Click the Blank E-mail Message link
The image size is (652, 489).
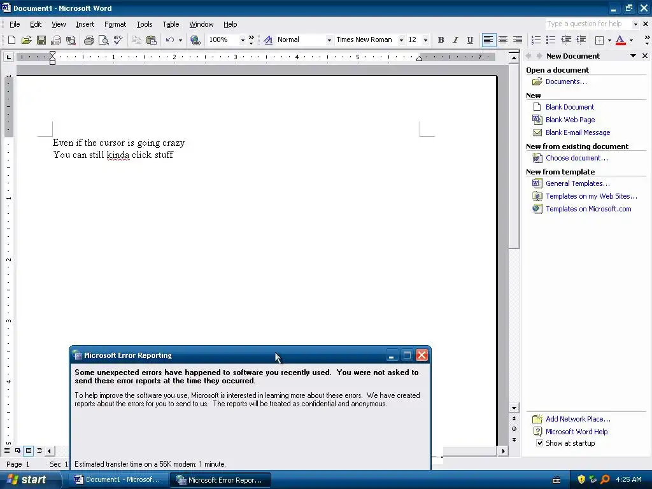[578, 132]
